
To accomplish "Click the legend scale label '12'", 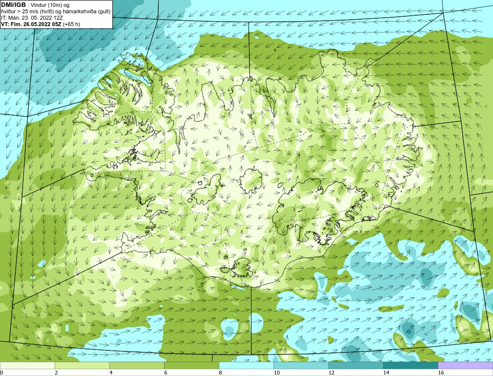I will coord(331,373).
